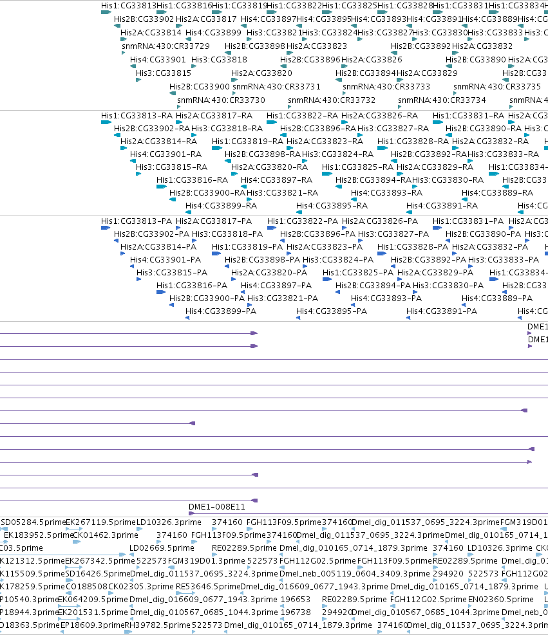Click gene label His2A:CG33832

coord(482,46)
